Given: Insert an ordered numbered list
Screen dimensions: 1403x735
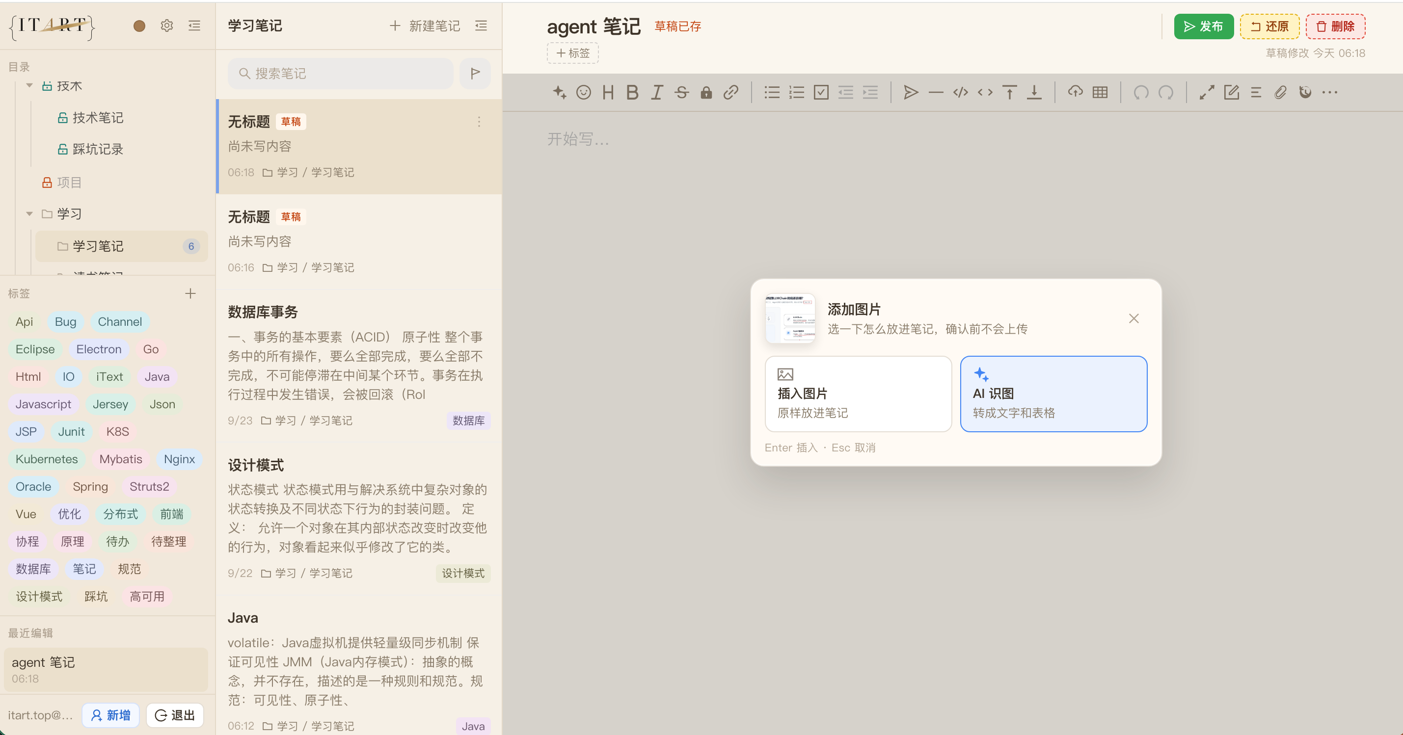Looking at the screenshot, I should coord(796,93).
